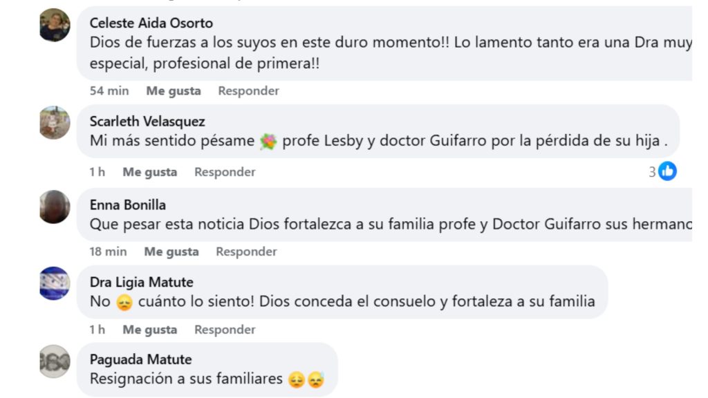View the 3 reactions count on Scarleth's comment
This screenshot has height=398, width=708.
click(x=653, y=170)
